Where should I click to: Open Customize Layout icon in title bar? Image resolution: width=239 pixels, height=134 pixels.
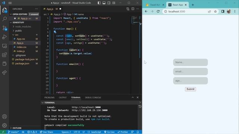[114, 3]
